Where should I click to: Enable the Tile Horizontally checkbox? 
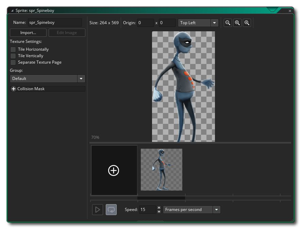click(13, 49)
